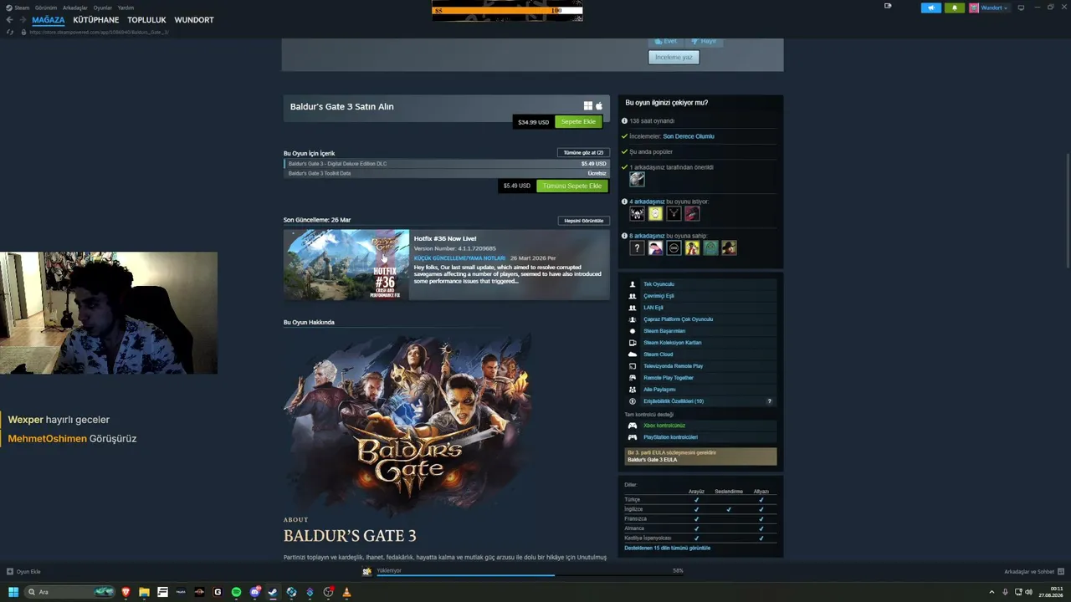This screenshot has width=1071, height=602.
Task: Open the MAĞAZA store tab
Action: [49, 20]
